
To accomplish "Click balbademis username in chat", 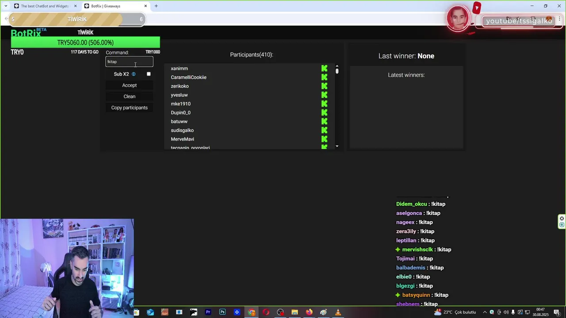I will coord(411,268).
